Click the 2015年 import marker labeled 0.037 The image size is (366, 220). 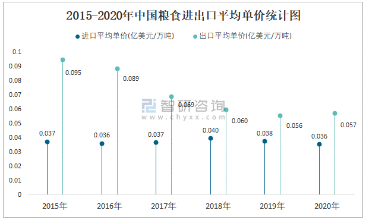pos(47,142)
